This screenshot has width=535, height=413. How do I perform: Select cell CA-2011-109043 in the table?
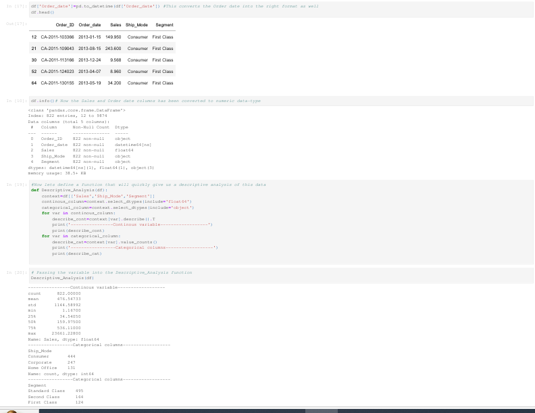tap(57, 49)
